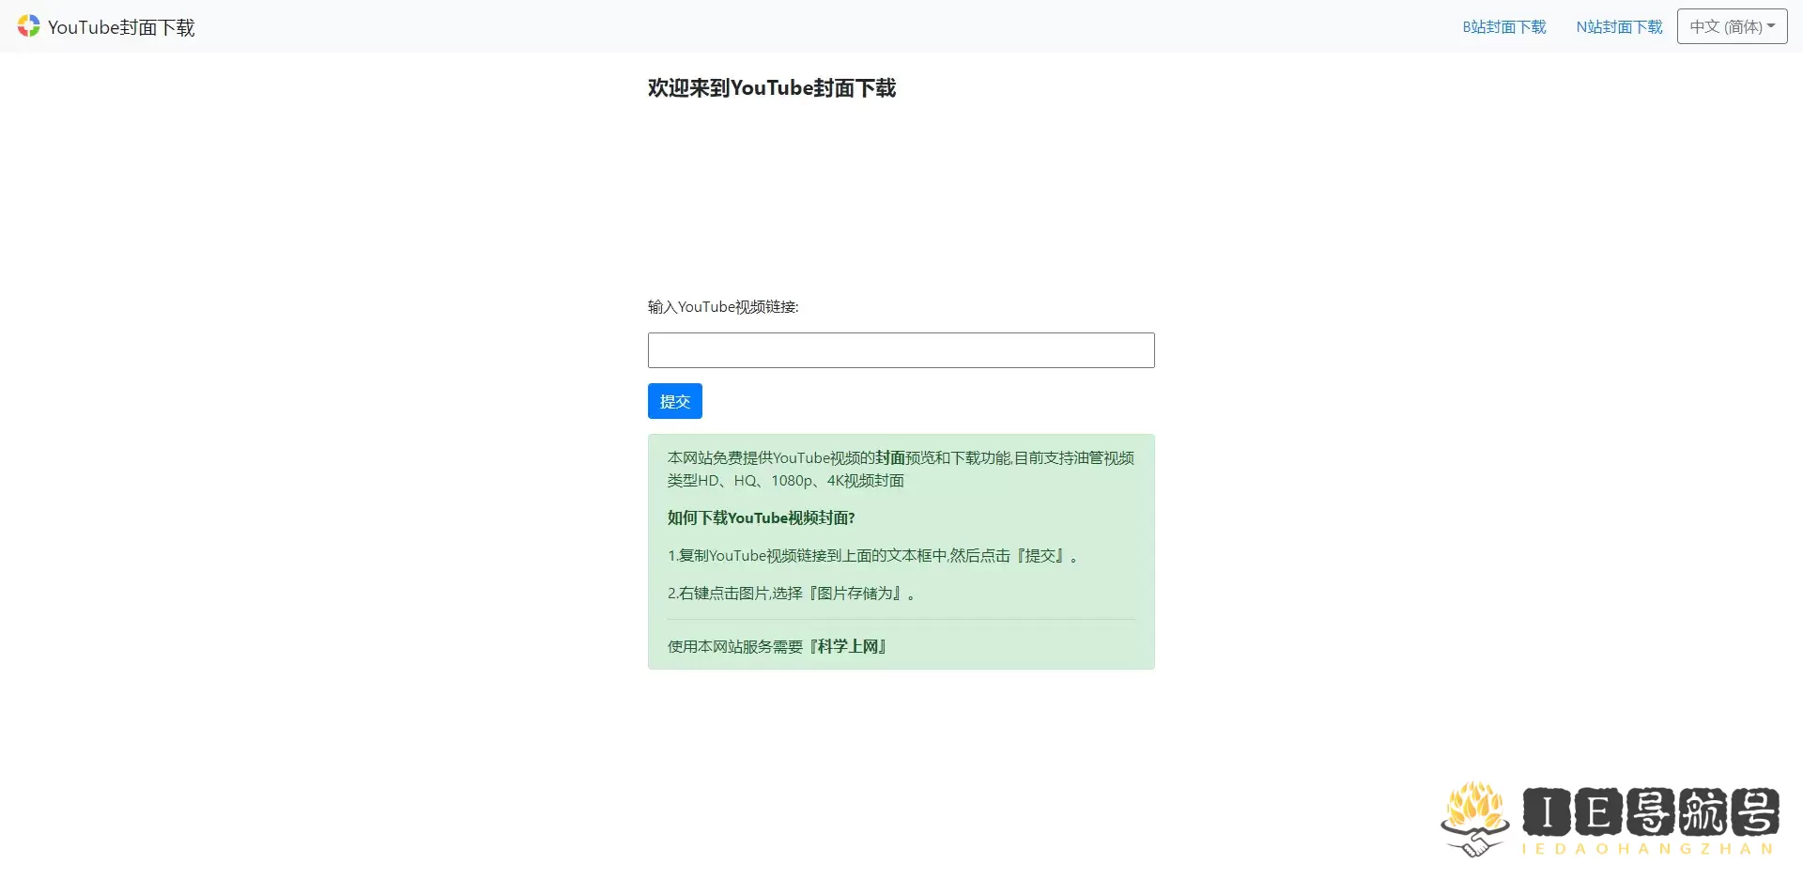Click the 提交 submit button
The image size is (1803, 880).
pos(674,401)
